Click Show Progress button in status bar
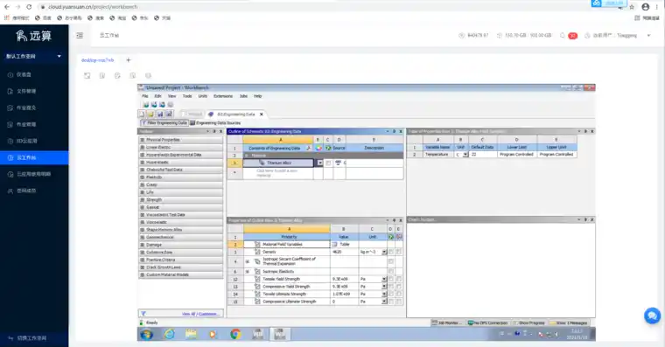 (x=528, y=323)
